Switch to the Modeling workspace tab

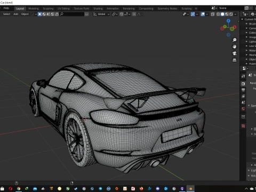point(34,9)
